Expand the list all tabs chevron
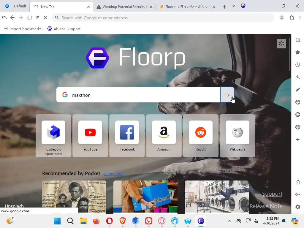The height and width of the screenshot is (228, 304). coord(233,6)
